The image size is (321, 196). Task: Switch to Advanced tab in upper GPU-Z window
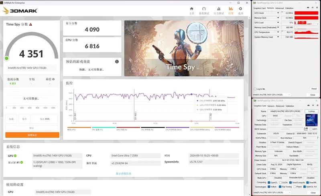coord(279,8)
